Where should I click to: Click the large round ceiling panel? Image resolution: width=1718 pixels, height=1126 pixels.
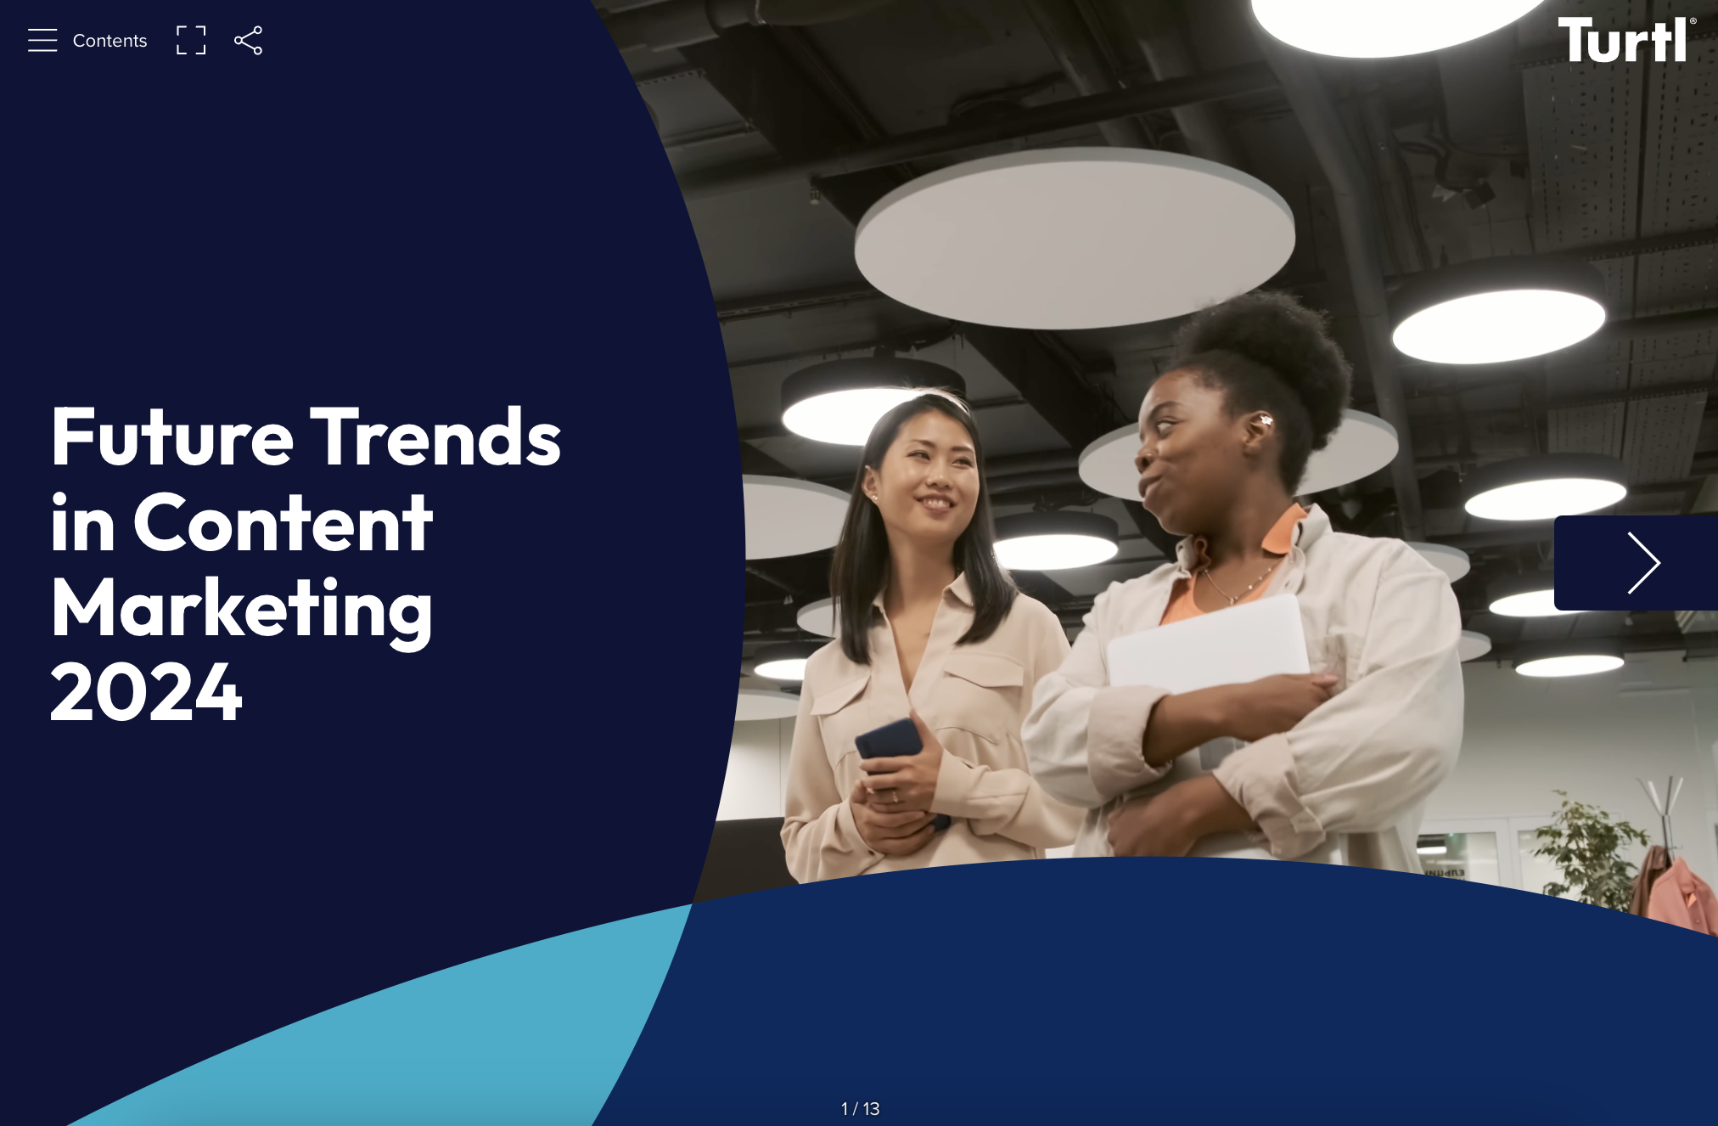pos(1074,238)
